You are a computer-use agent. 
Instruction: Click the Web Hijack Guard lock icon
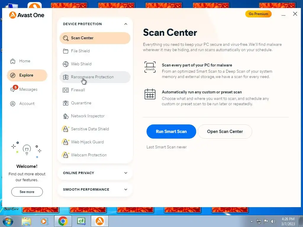pyautogui.click(x=65, y=142)
